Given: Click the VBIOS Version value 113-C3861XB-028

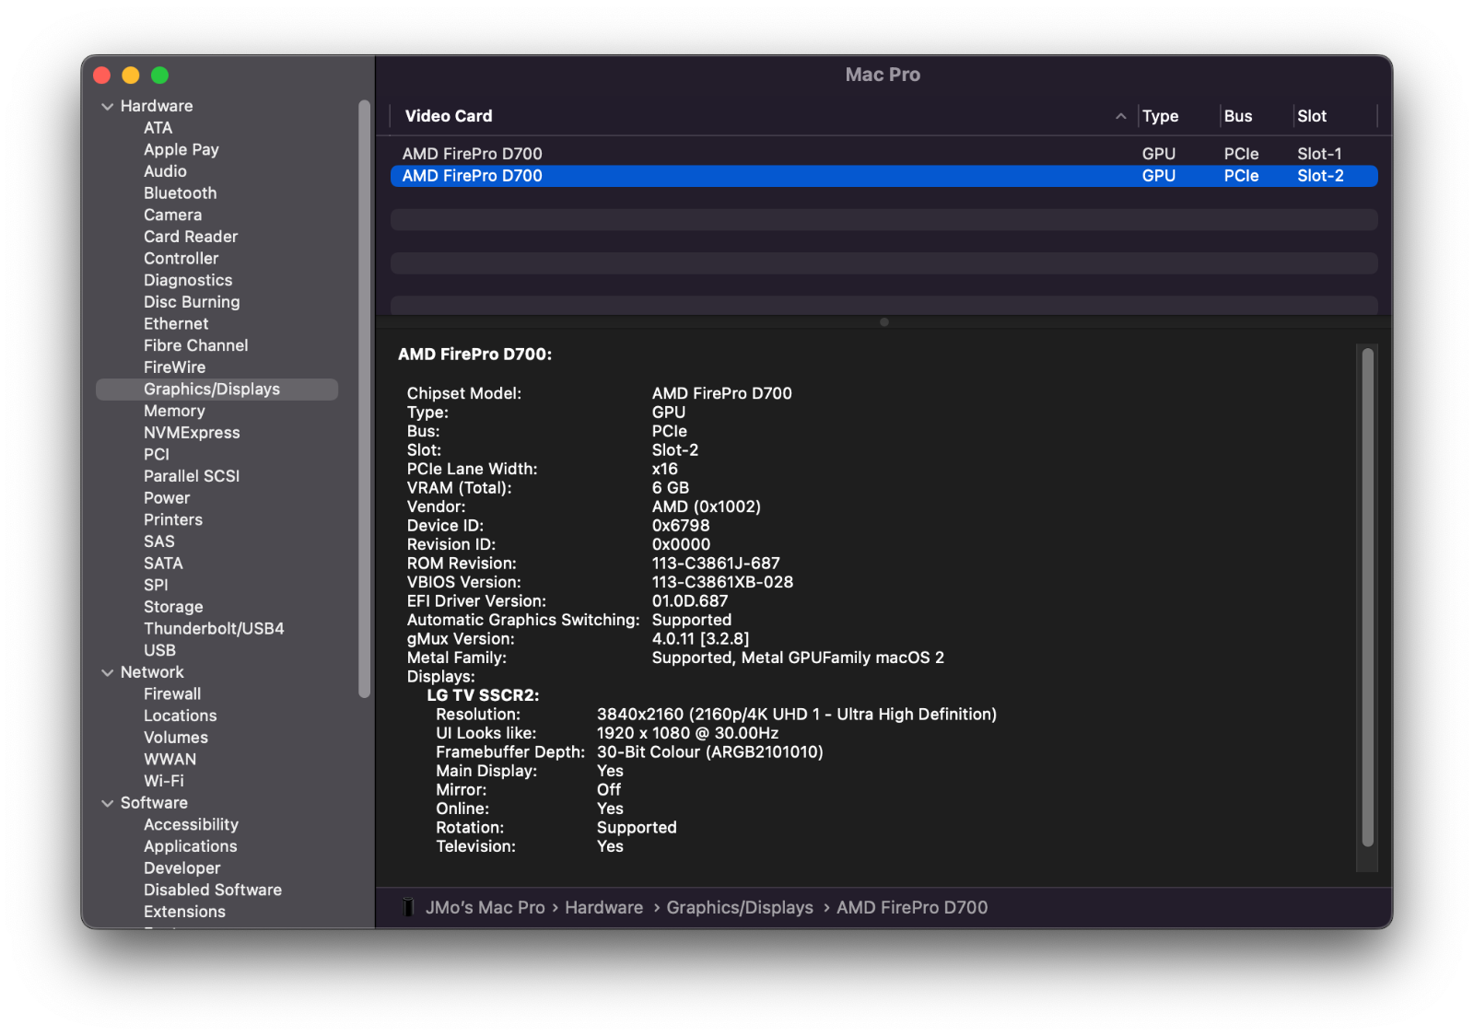Looking at the screenshot, I should (x=722, y=583).
